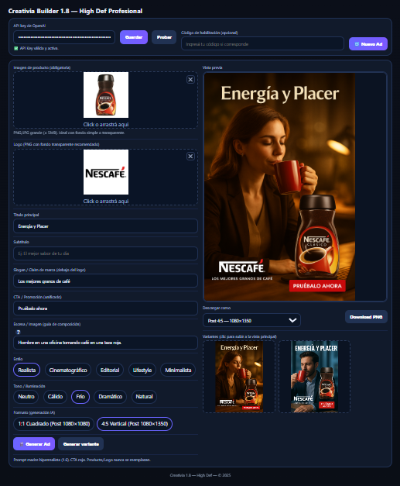The height and width of the screenshot is (486, 400).
Task: Click the green API key valid icon
Action: click(x=15, y=48)
